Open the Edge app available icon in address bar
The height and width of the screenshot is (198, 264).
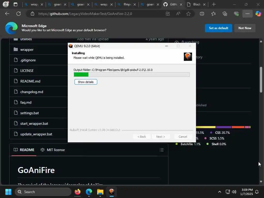168,14
